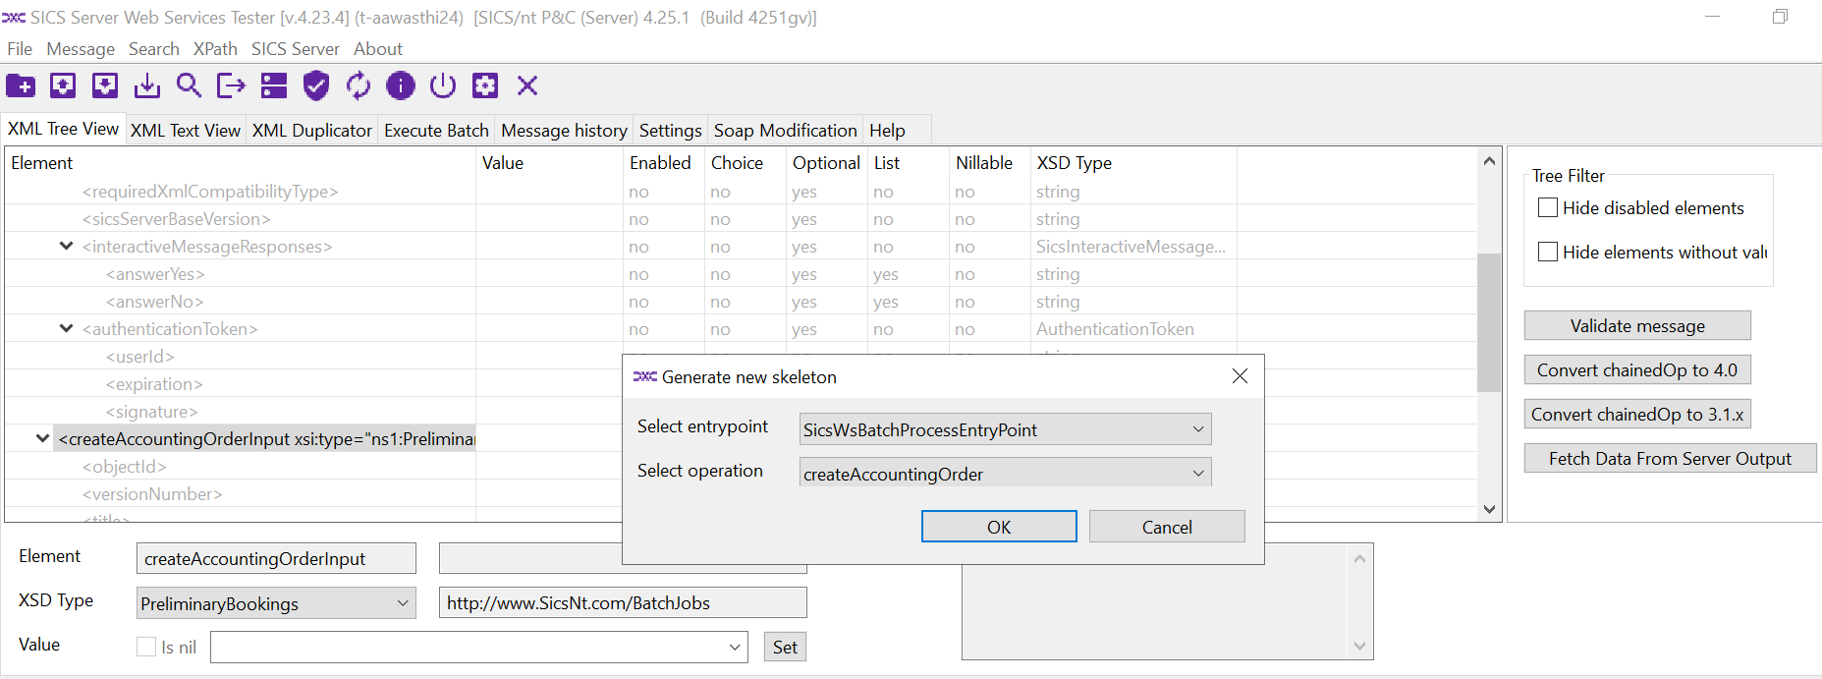Collapse the authenticationToken tree node
Screen dimensions: 1822x679
66,328
